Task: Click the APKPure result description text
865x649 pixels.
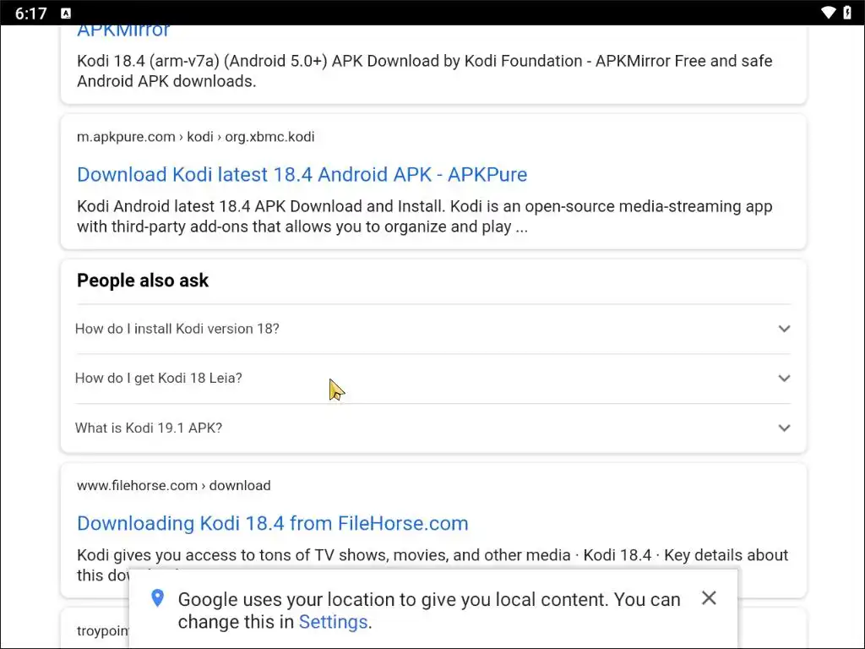Action: (x=424, y=216)
